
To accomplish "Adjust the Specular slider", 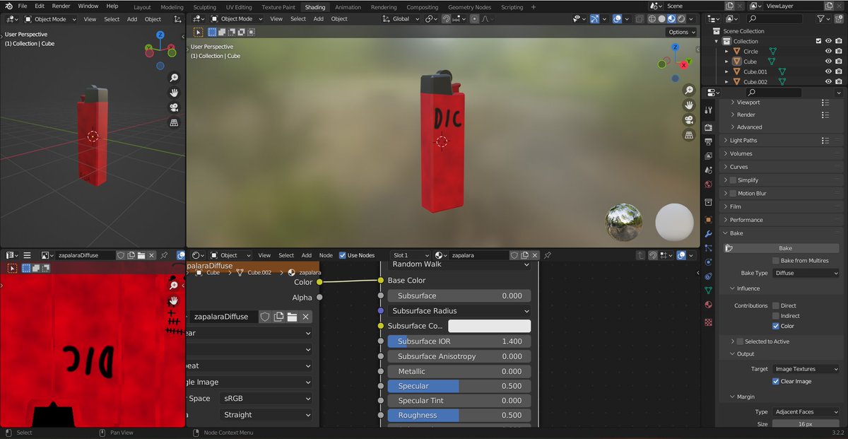I will pyautogui.click(x=459, y=386).
